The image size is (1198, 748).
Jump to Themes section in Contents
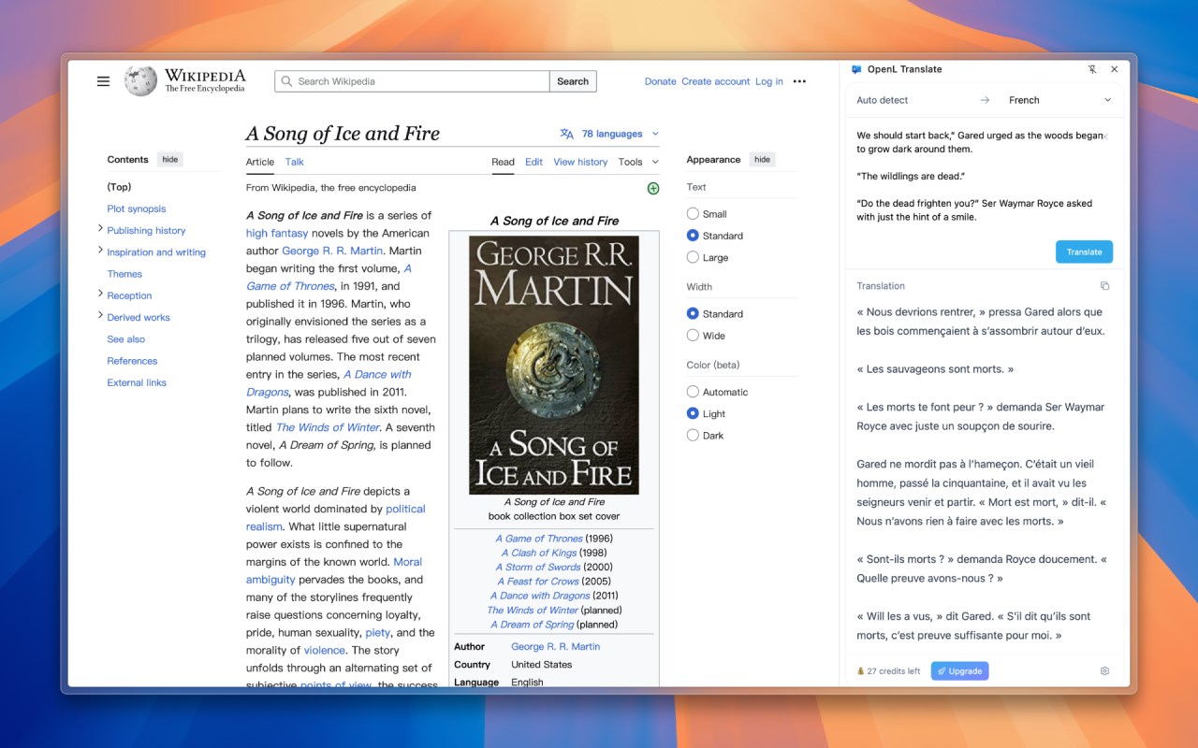tap(124, 274)
